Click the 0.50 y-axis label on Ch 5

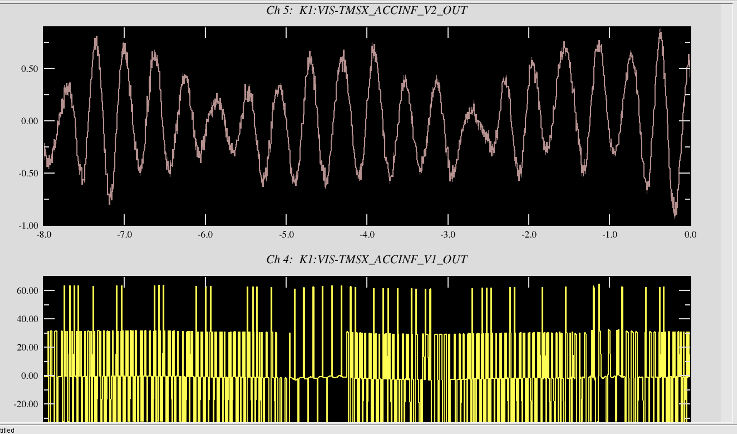(x=30, y=69)
